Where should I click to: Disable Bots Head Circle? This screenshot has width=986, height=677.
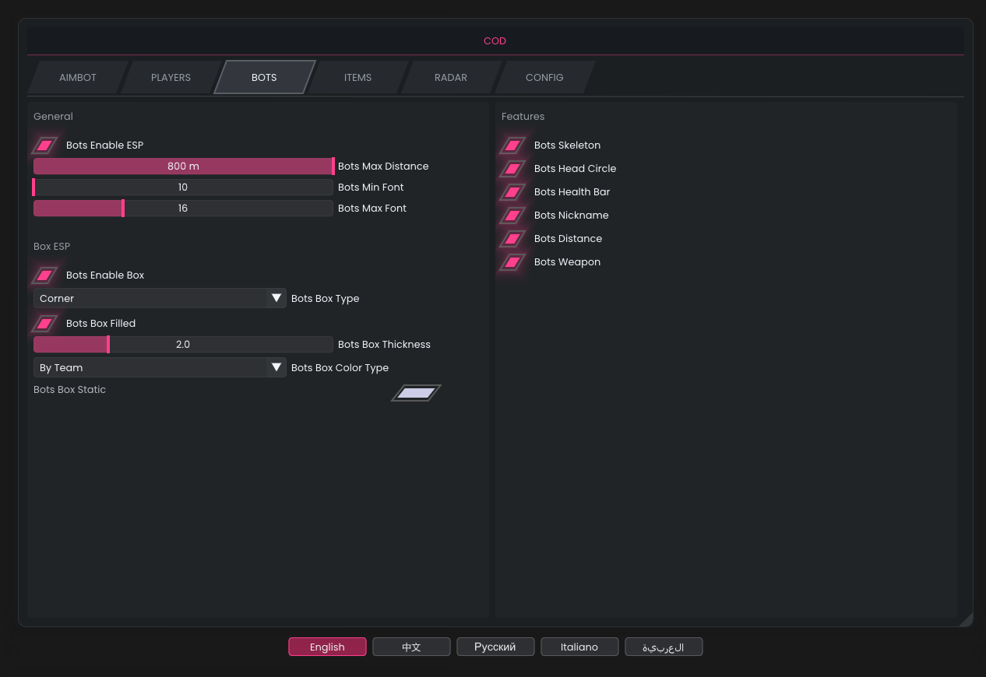point(512,169)
